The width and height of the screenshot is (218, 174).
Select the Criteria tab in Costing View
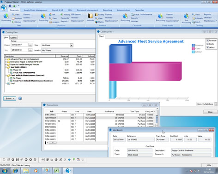tap(13, 38)
